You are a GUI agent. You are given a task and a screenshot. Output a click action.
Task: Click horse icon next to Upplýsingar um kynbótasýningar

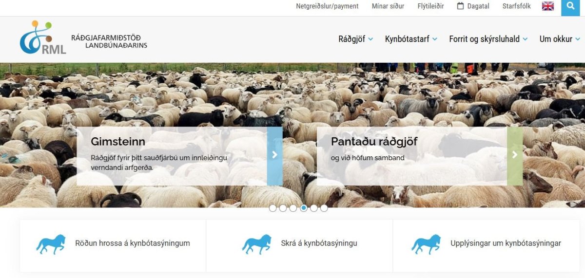pyautogui.click(x=427, y=244)
